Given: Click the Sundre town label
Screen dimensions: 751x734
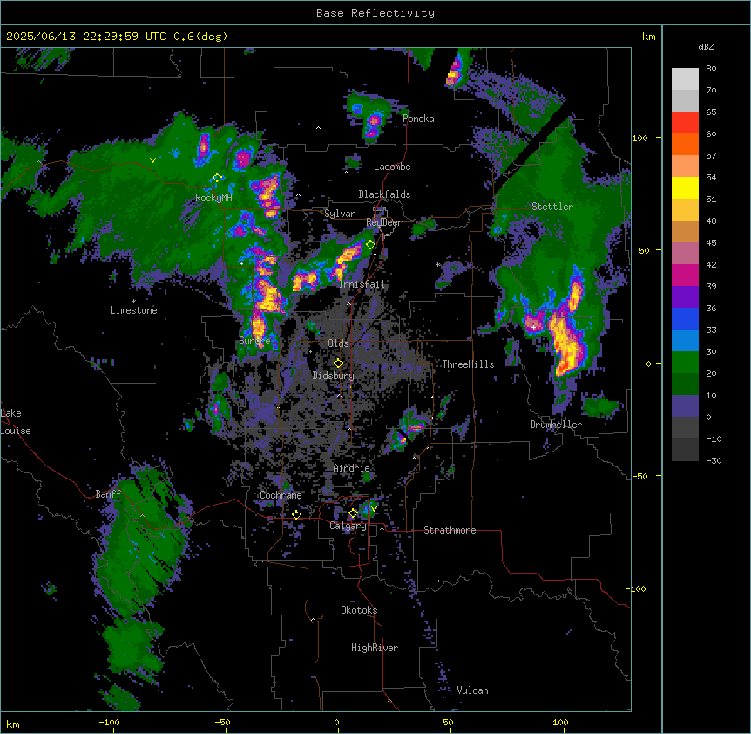Looking at the screenshot, I should pos(254,341).
